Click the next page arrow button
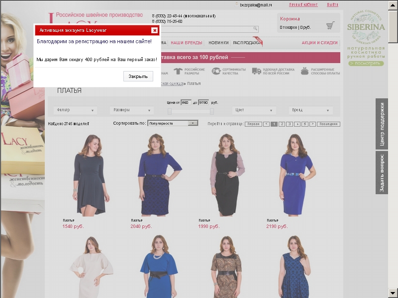This screenshot has width=398, height=298. tap(313, 124)
